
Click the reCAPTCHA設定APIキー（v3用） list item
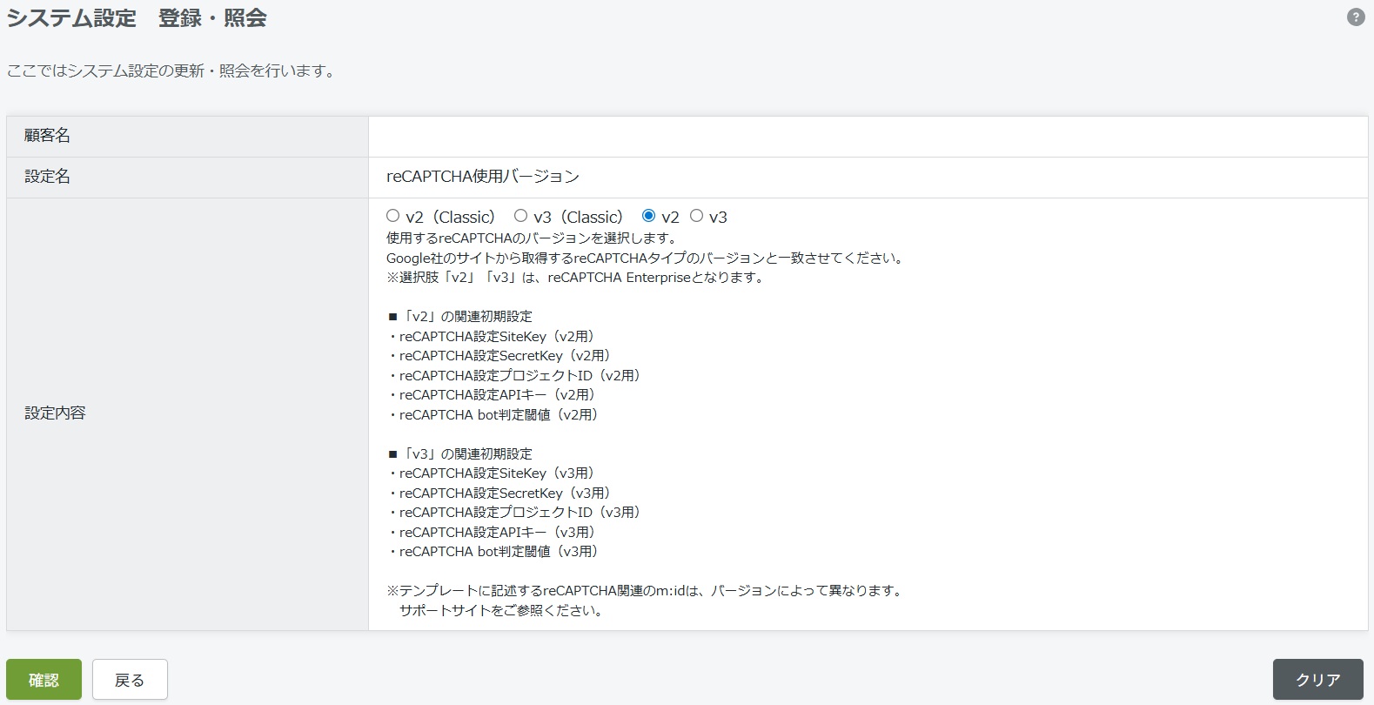[496, 533]
